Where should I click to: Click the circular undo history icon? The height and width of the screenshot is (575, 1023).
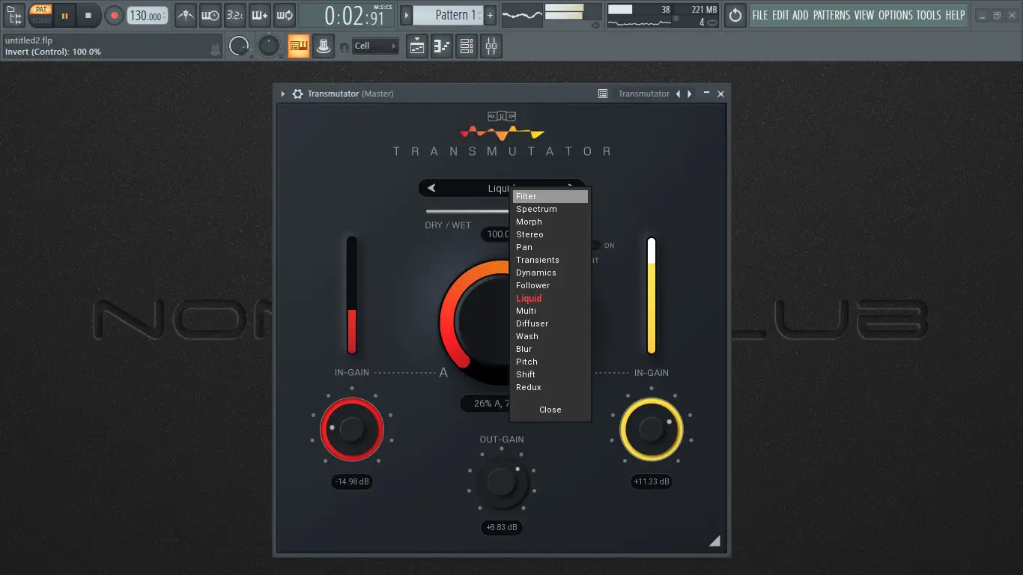[x=735, y=15]
